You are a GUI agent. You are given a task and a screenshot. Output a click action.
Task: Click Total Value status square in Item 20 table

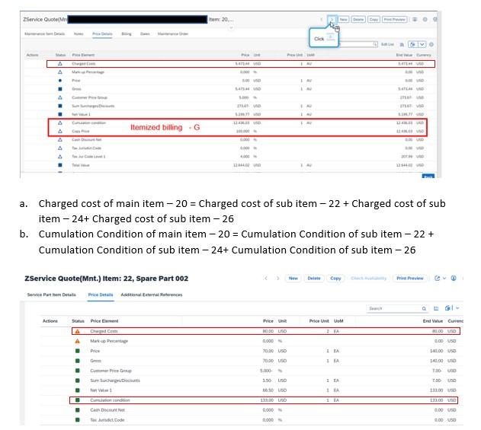point(60,165)
